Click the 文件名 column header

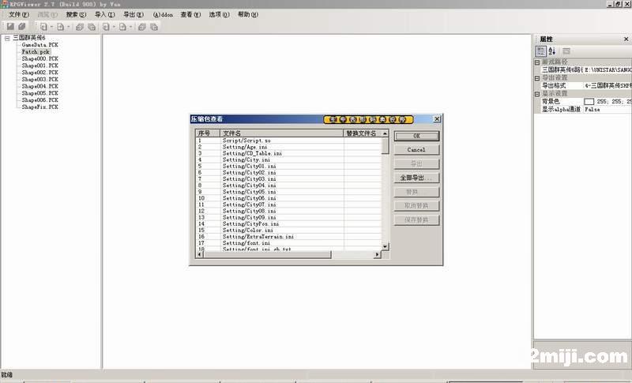click(x=282, y=133)
